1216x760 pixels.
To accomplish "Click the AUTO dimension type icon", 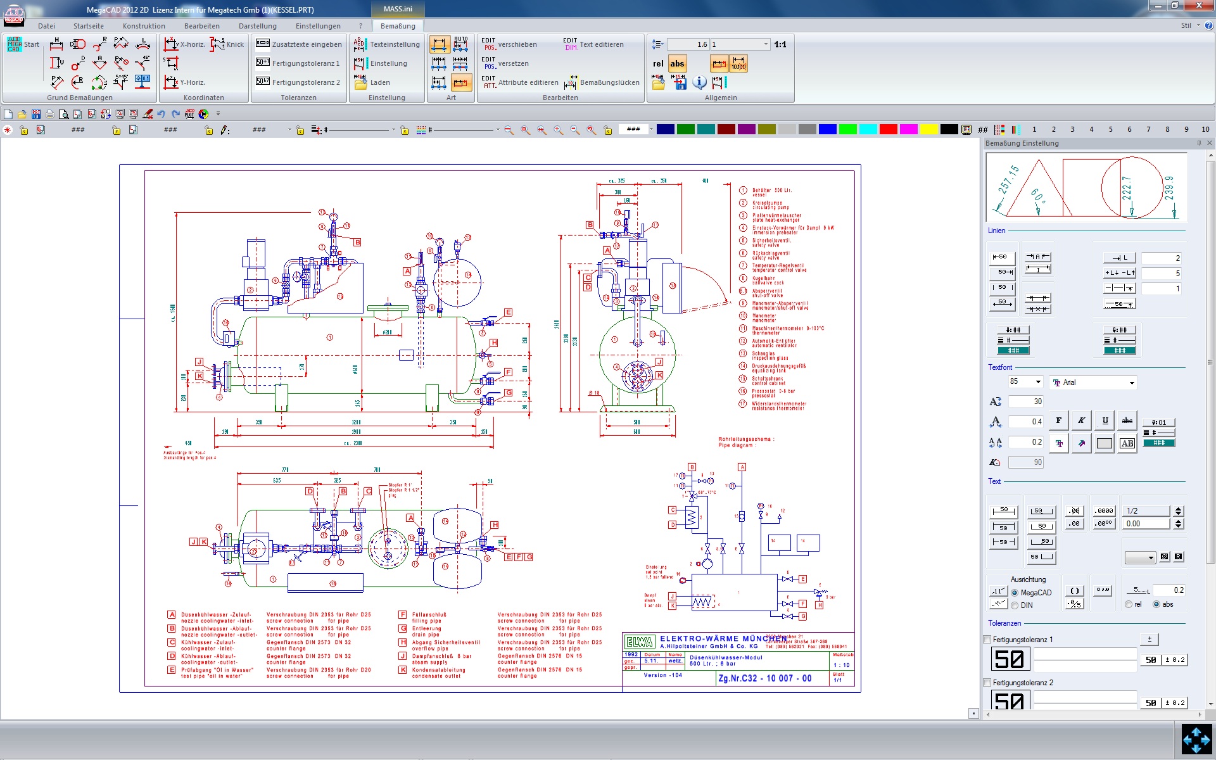I will [x=460, y=44].
